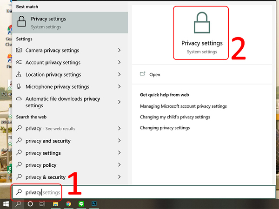The image size is (279, 209).
Task: Open Photoshop from the taskbar
Action: point(94,203)
